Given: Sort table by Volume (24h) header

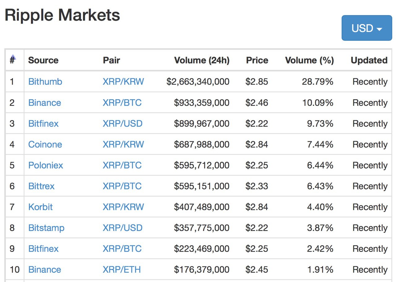Looking at the screenshot, I should (202, 60).
